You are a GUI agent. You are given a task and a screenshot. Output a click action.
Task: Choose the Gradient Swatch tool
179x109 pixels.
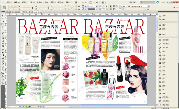point(3,55)
